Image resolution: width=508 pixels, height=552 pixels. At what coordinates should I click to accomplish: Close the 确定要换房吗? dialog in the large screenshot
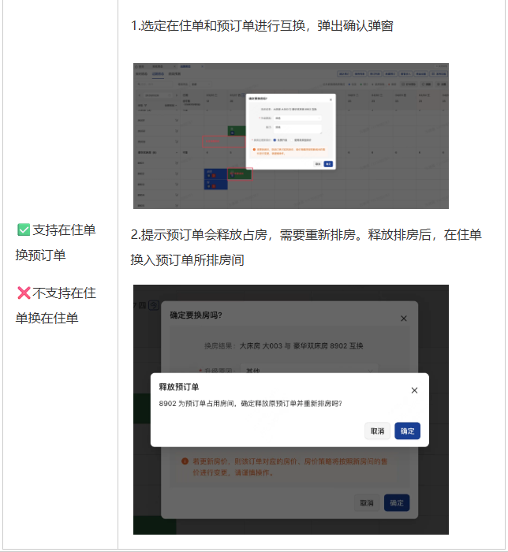(404, 319)
